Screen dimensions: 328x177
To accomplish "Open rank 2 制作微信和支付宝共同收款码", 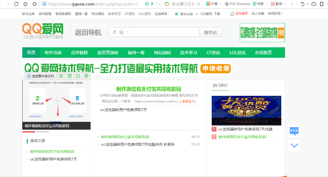I will click(242, 137).
